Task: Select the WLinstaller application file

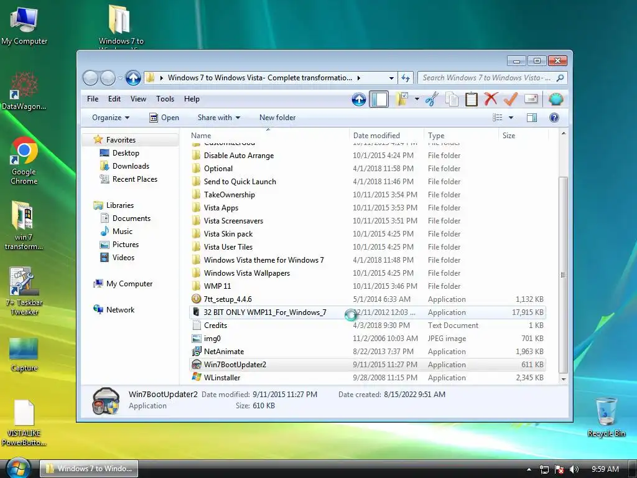Action: pyautogui.click(x=222, y=378)
